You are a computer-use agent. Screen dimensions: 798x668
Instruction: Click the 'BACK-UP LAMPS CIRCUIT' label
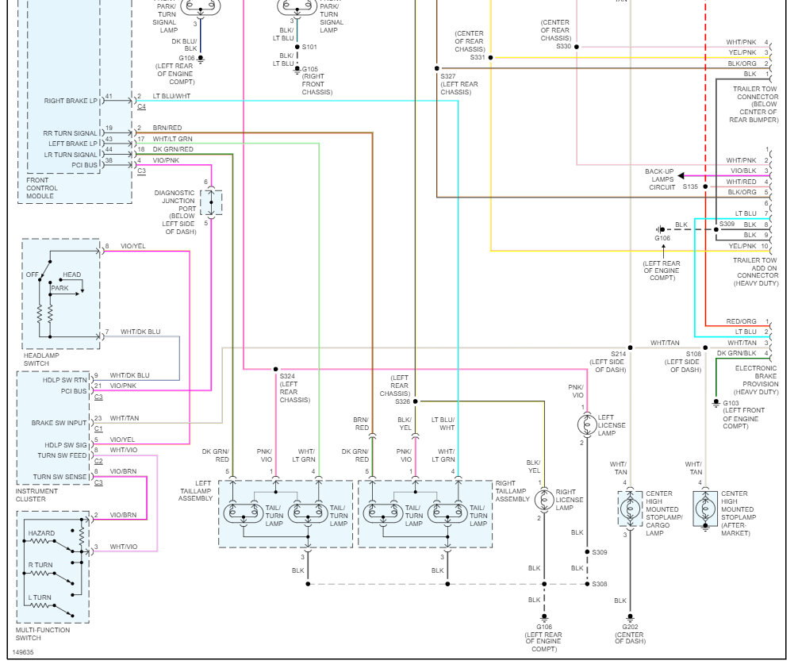click(x=660, y=179)
